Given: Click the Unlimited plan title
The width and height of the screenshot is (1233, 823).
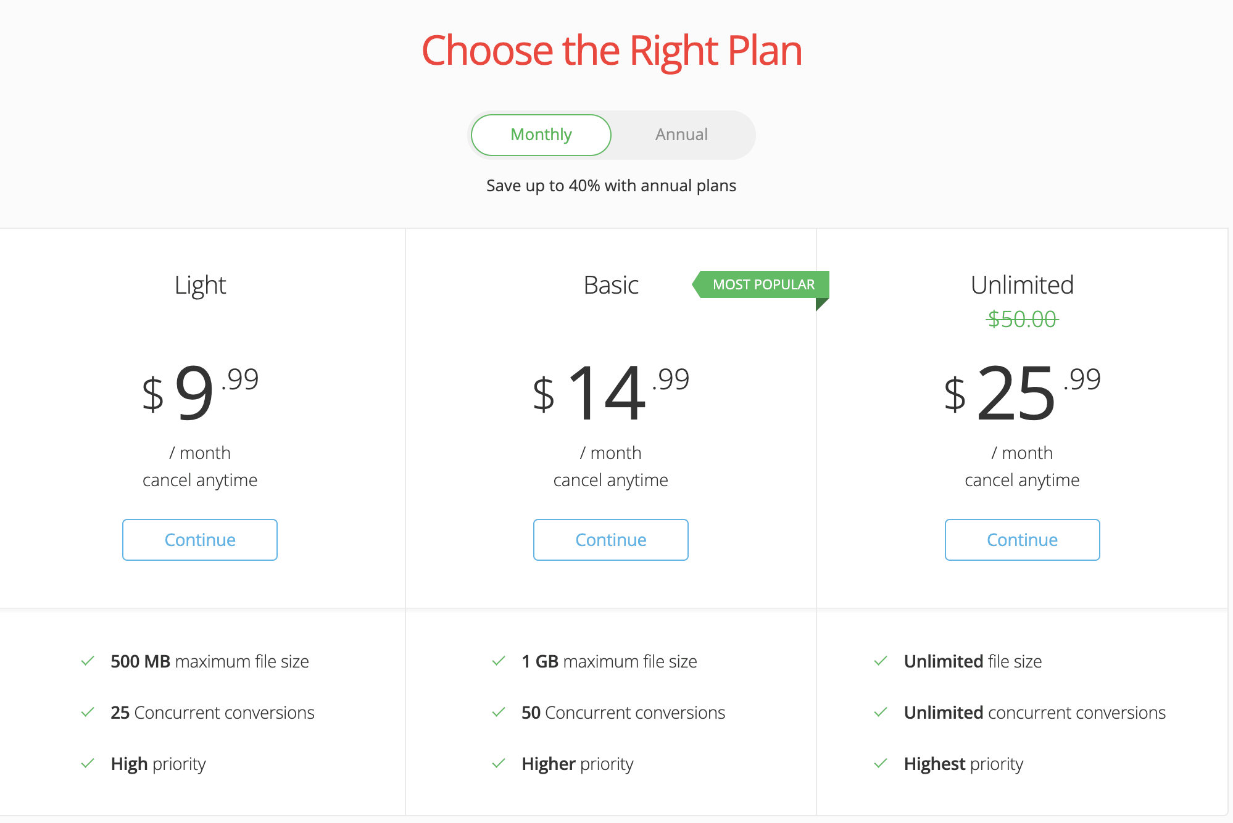Looking at the screenshot, I should click(1022, 285).
